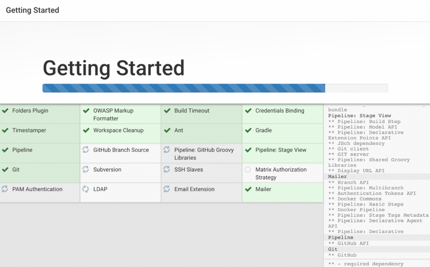Click the spinning installing icon beside LDAP
430x267 pixels.
(86, 189)
